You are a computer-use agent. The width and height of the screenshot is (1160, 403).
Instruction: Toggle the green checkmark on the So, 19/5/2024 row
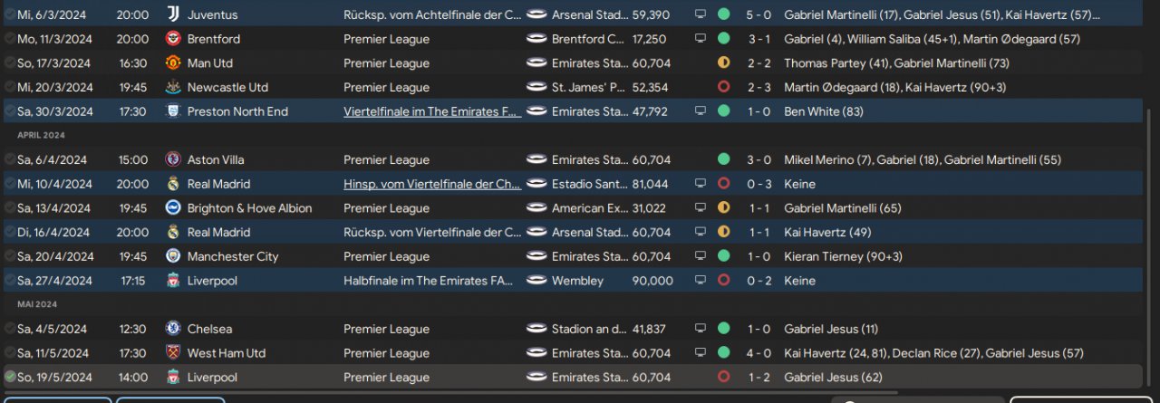pos(10,377)
